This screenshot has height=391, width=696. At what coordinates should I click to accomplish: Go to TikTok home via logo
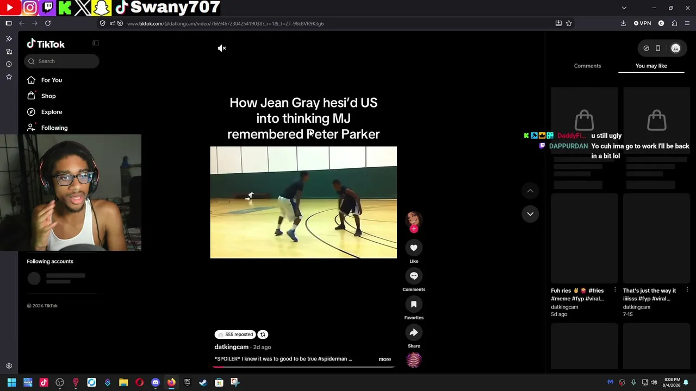46,44
